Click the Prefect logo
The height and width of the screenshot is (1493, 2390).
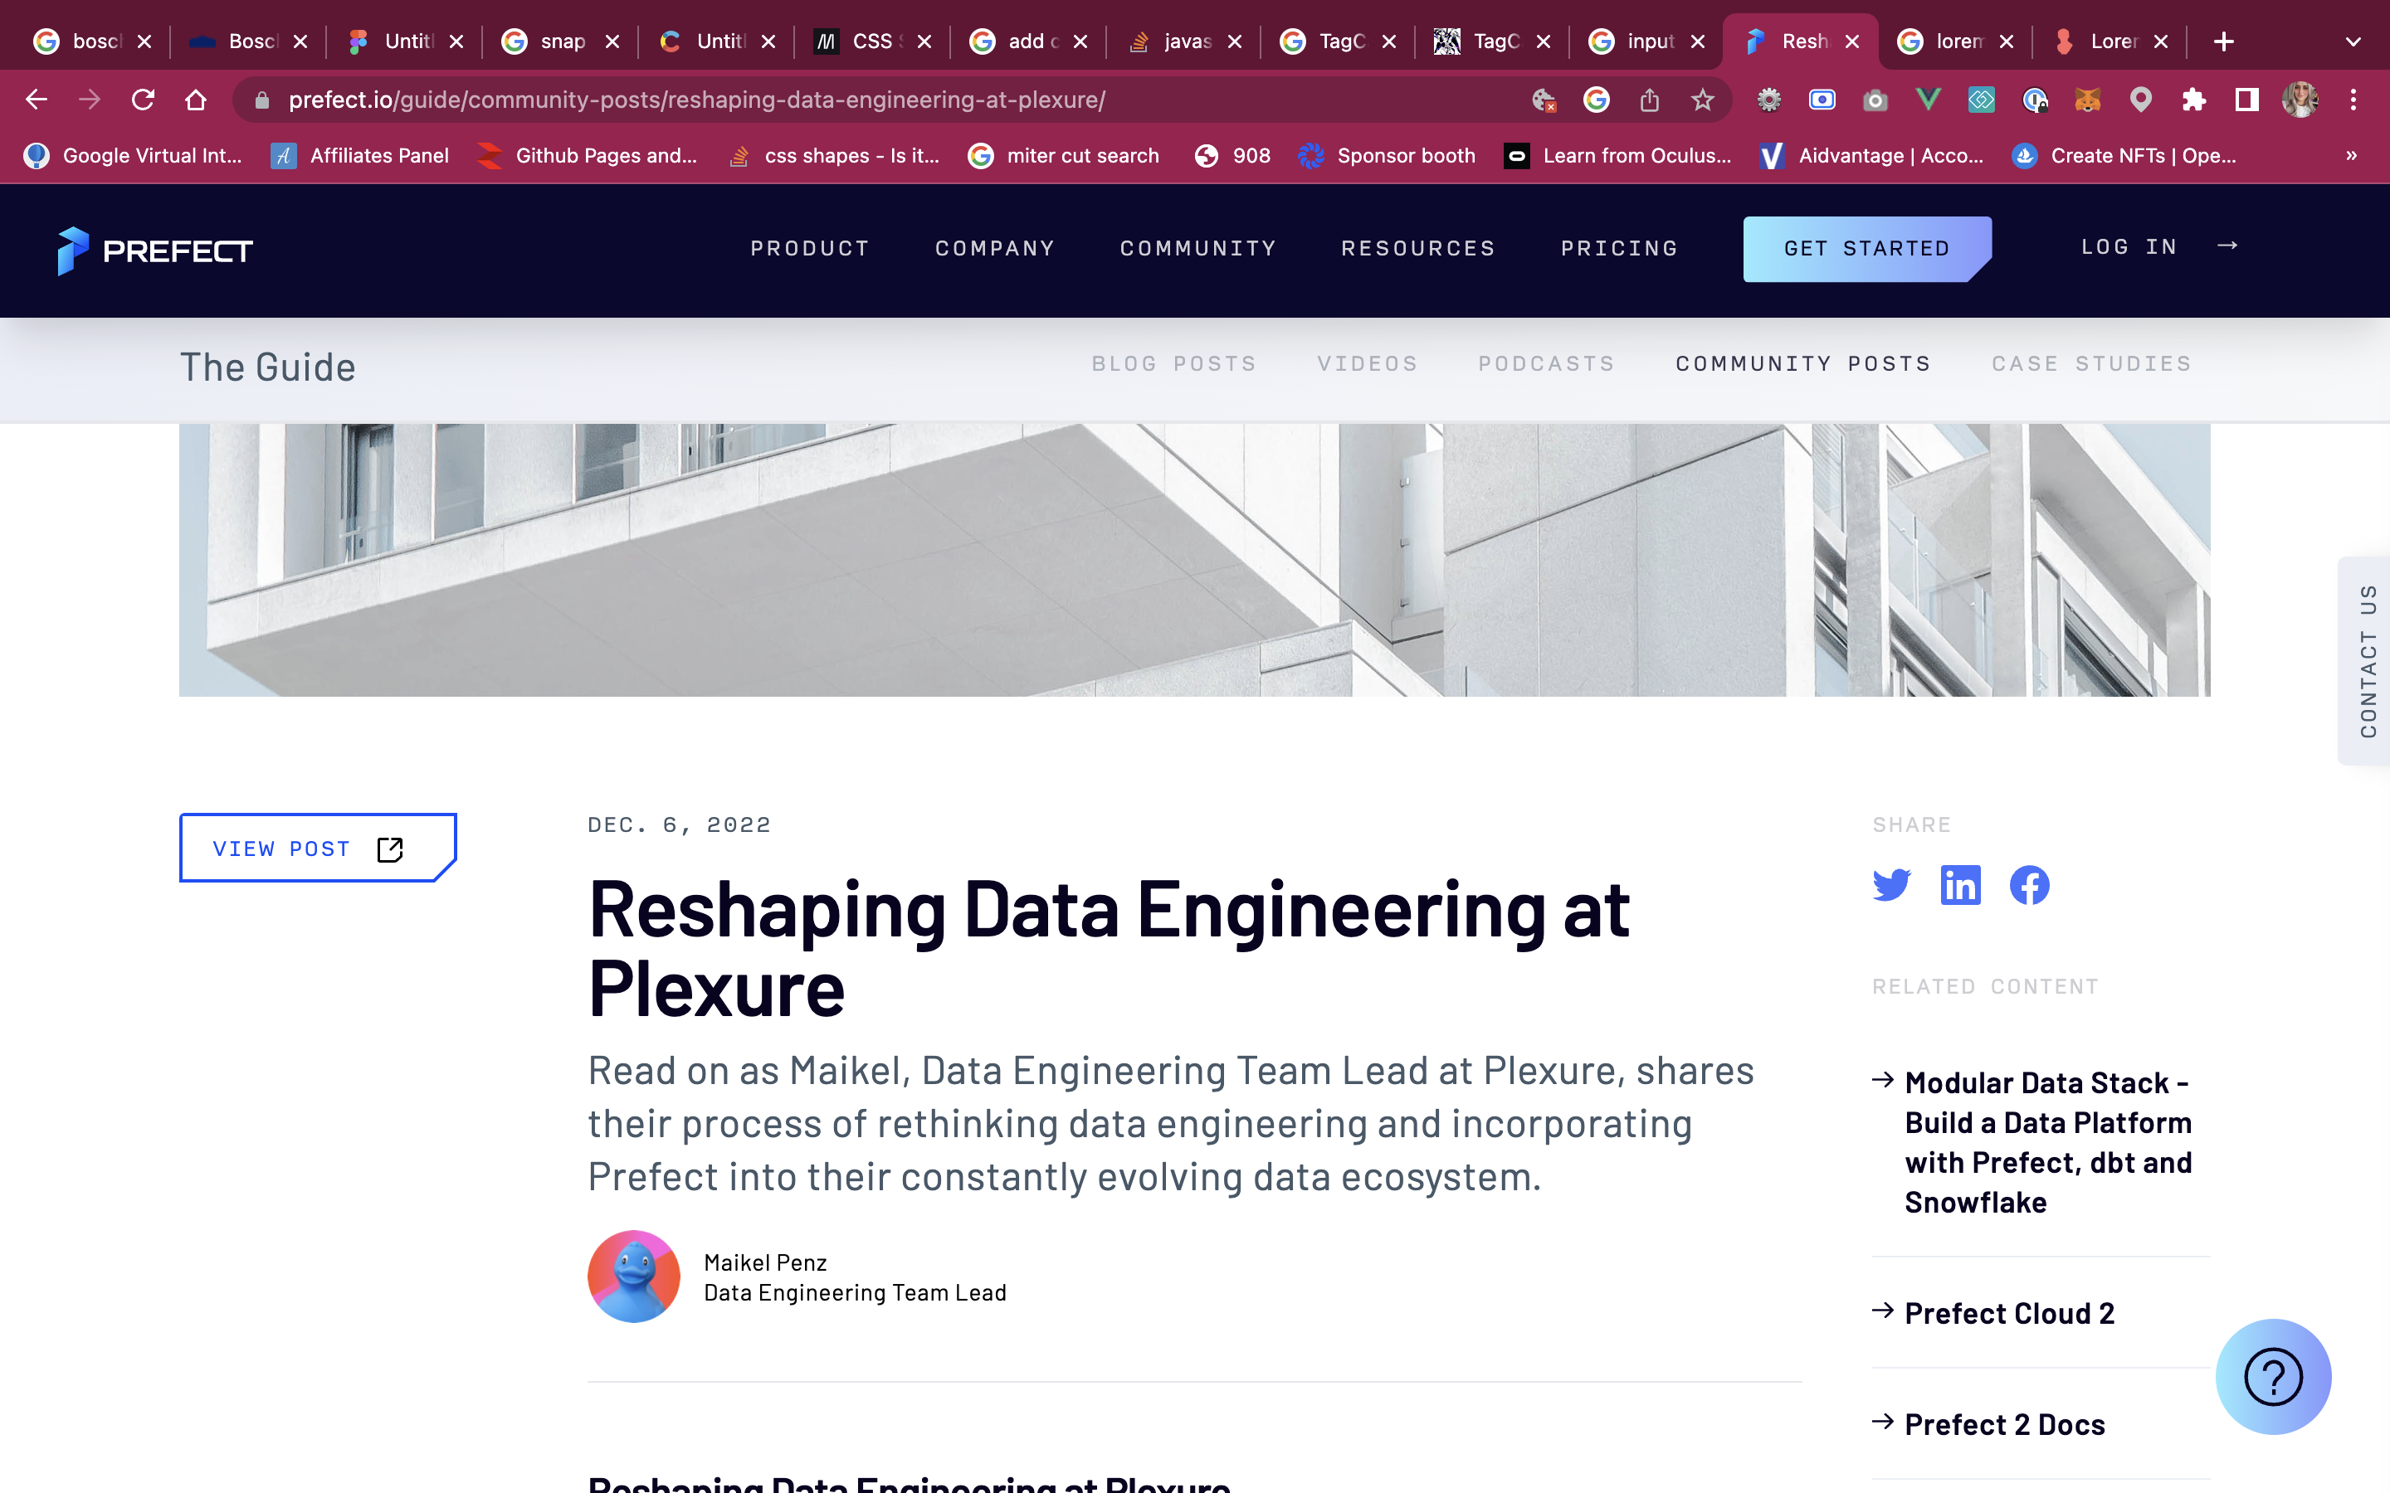coord(155,250)
